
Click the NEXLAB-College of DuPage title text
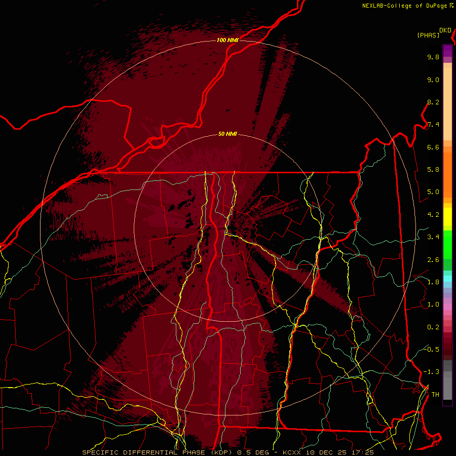pyautogui.click(x=404, y=6)
